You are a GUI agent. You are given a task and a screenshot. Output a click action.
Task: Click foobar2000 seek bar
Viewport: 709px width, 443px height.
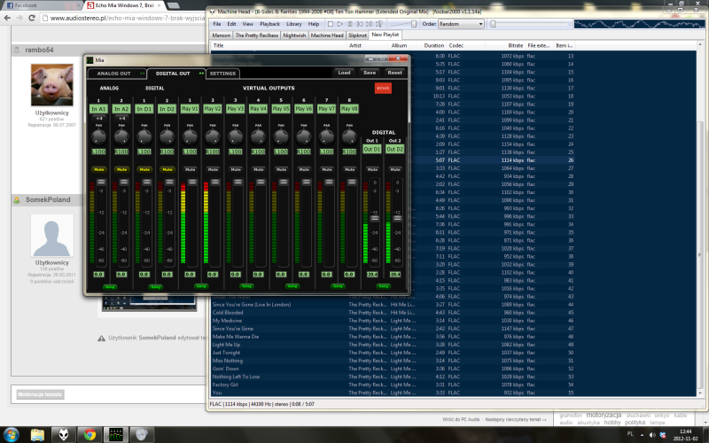click(529, 24)
